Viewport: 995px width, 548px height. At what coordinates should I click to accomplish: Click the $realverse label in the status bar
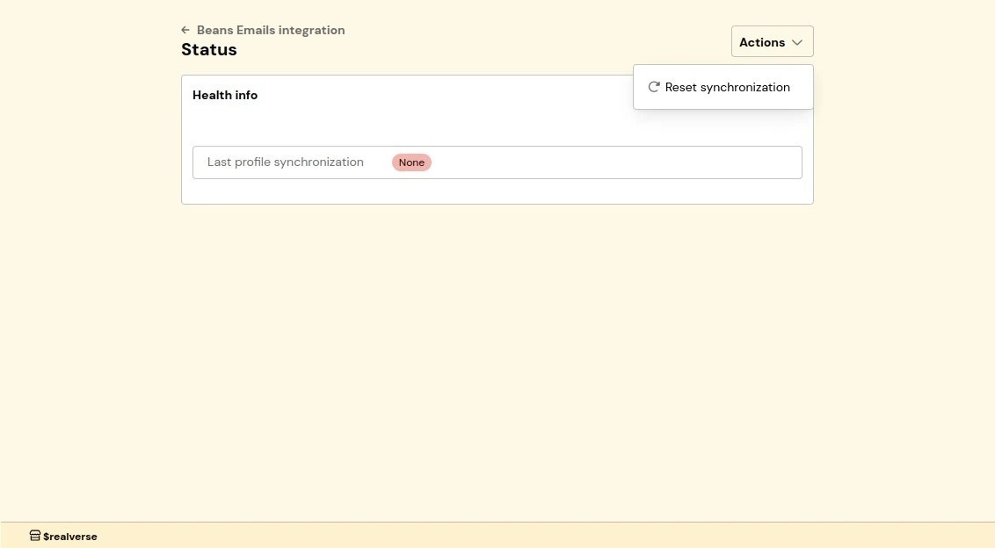click(x=69, y=536)
